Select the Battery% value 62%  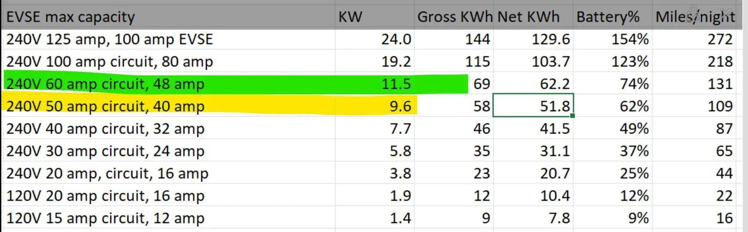pyautogui.click(x=635, y=107)
